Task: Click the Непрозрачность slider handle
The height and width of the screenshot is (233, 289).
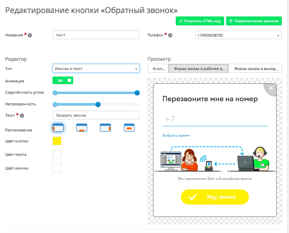Action: point(98,105)
